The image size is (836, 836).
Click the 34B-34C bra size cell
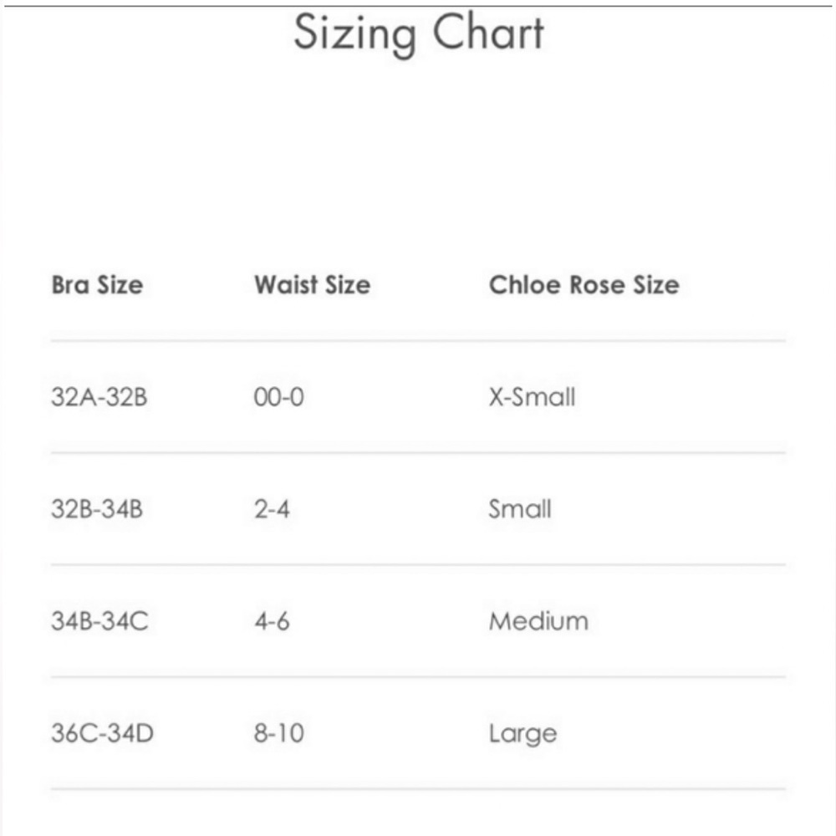coord(99,621)
